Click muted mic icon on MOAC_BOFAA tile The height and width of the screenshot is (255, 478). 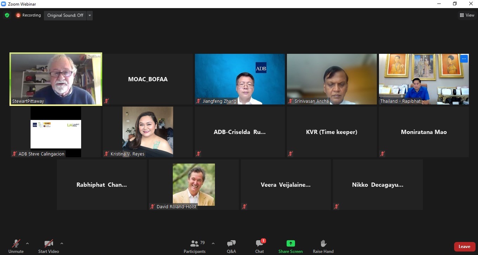pos(106,101)
